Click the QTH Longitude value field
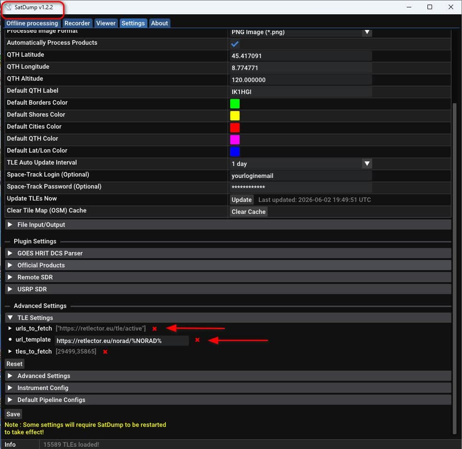This screenshot has width=462, height=449. click(301, 68)
